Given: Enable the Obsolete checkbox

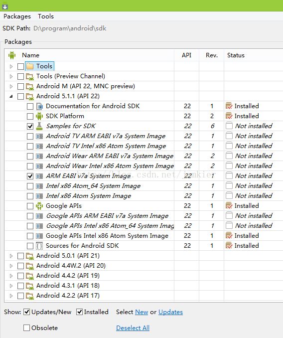Looking at the screenshot, I should 26,328.
